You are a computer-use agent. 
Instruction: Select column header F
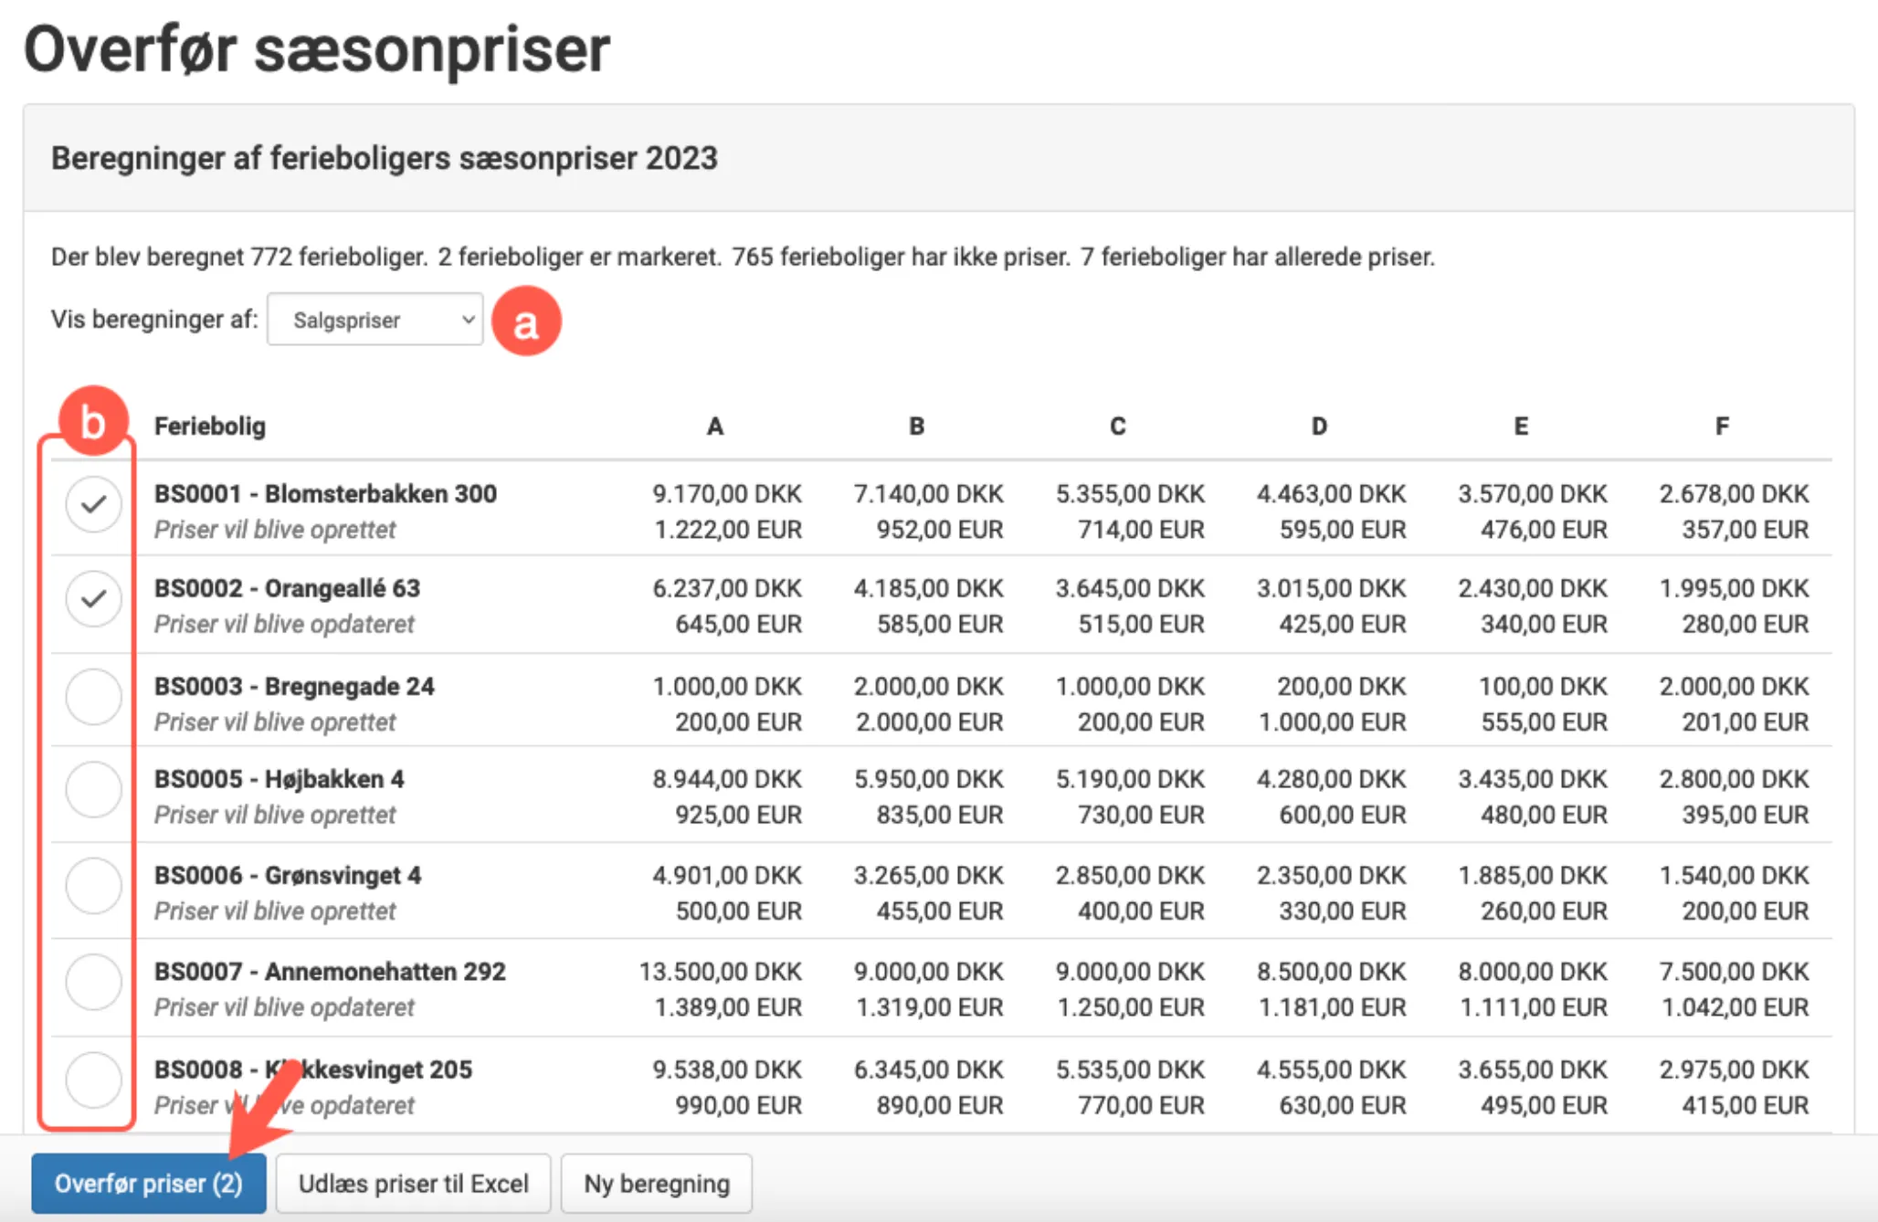coord(1722,425)
